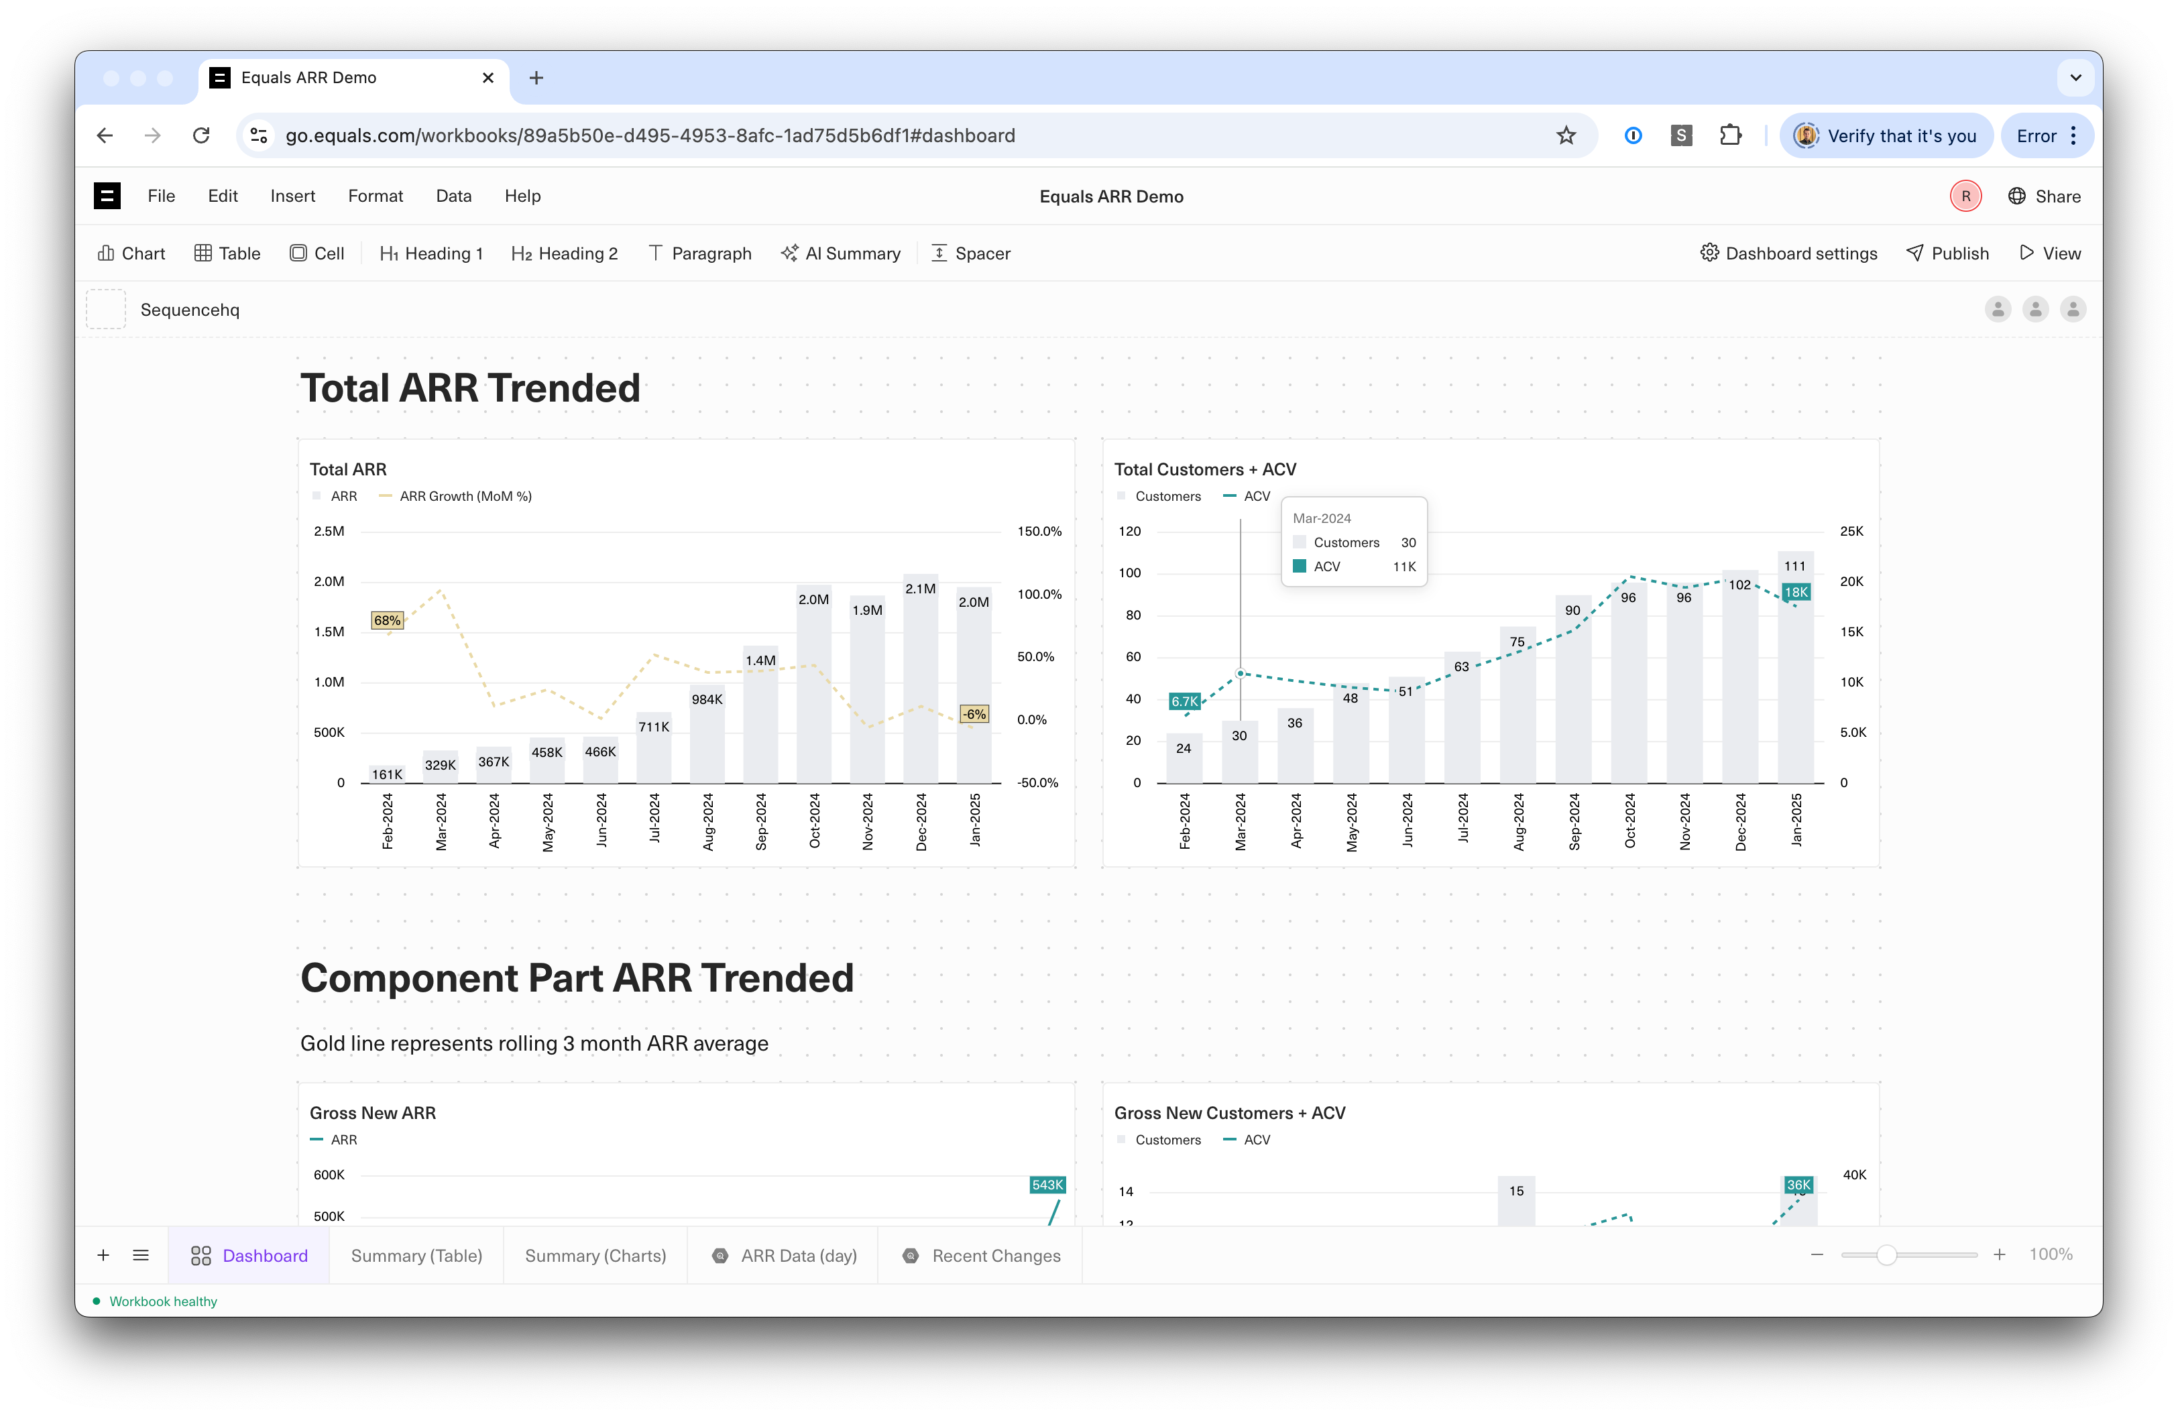Adjust the zoom level slider

[x=1886, y=1255]
